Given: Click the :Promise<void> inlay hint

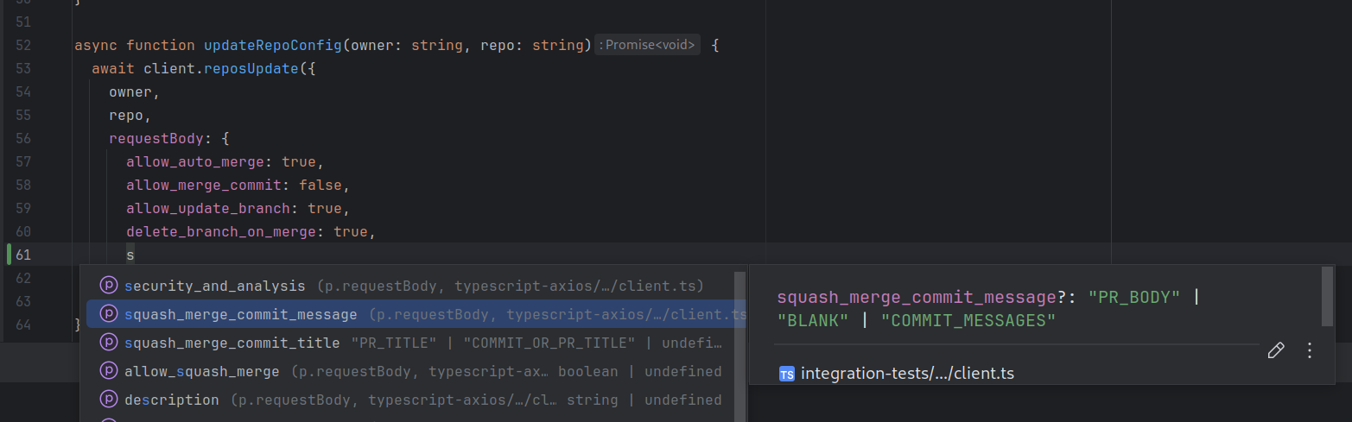Looking at the screenshot, I should point(647,45).
